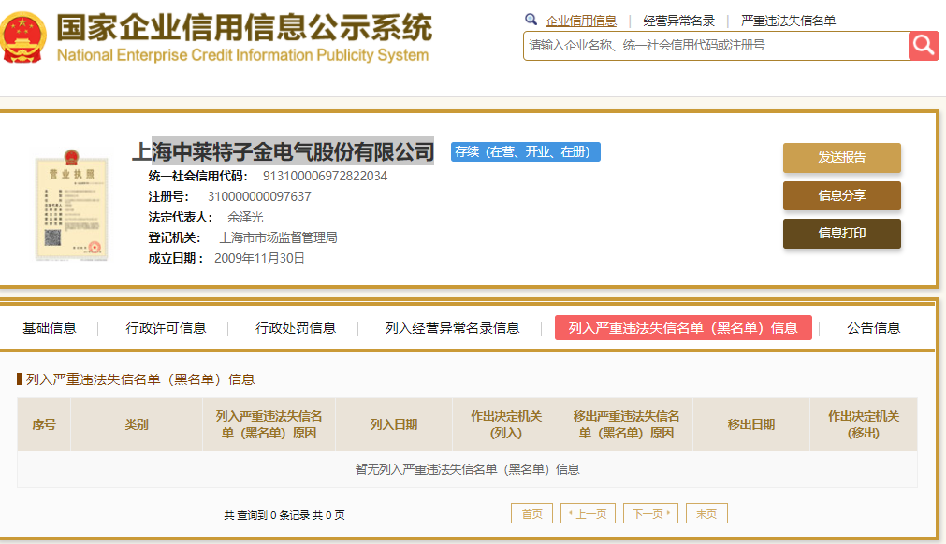Screen dimensions: 946x544
Task: Click registration authority 上海市市场监督管理局
Action: click(278, 237)
